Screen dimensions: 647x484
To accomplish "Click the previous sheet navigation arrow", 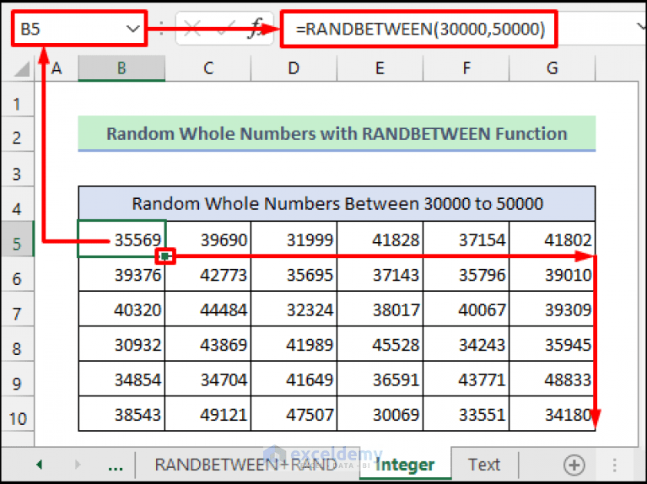I will (x=40, y=465).
